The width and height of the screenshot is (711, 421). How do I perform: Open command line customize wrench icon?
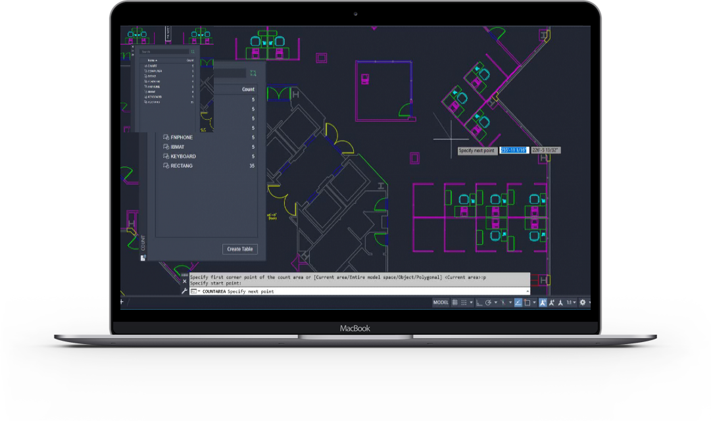(185, 291)
